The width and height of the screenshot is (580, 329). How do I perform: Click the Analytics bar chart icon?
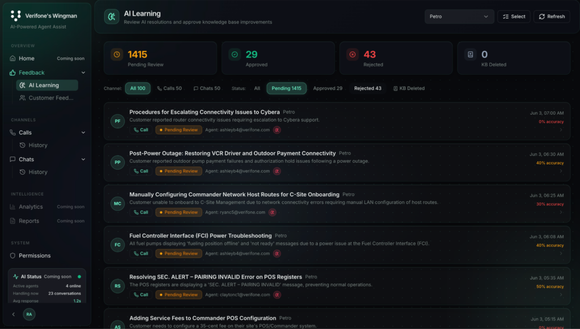12,207
